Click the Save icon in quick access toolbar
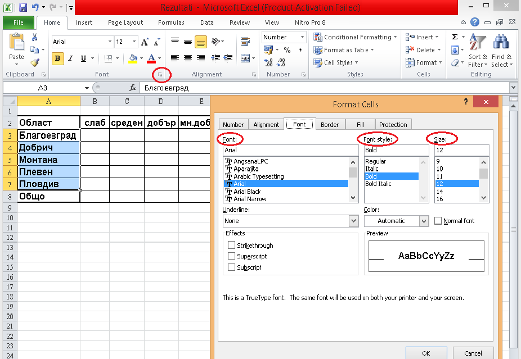 [23, 8]
